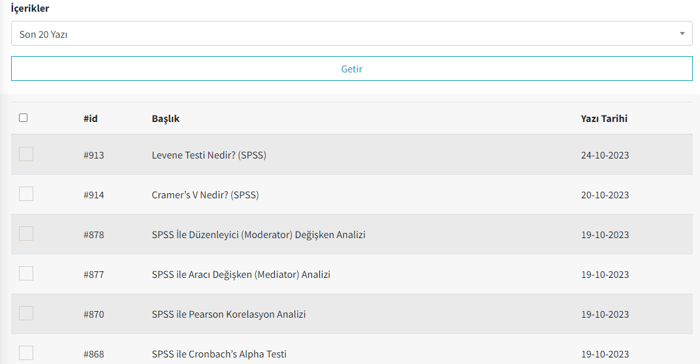Open the Son 20 Yazı dropdown

point(352,33)
